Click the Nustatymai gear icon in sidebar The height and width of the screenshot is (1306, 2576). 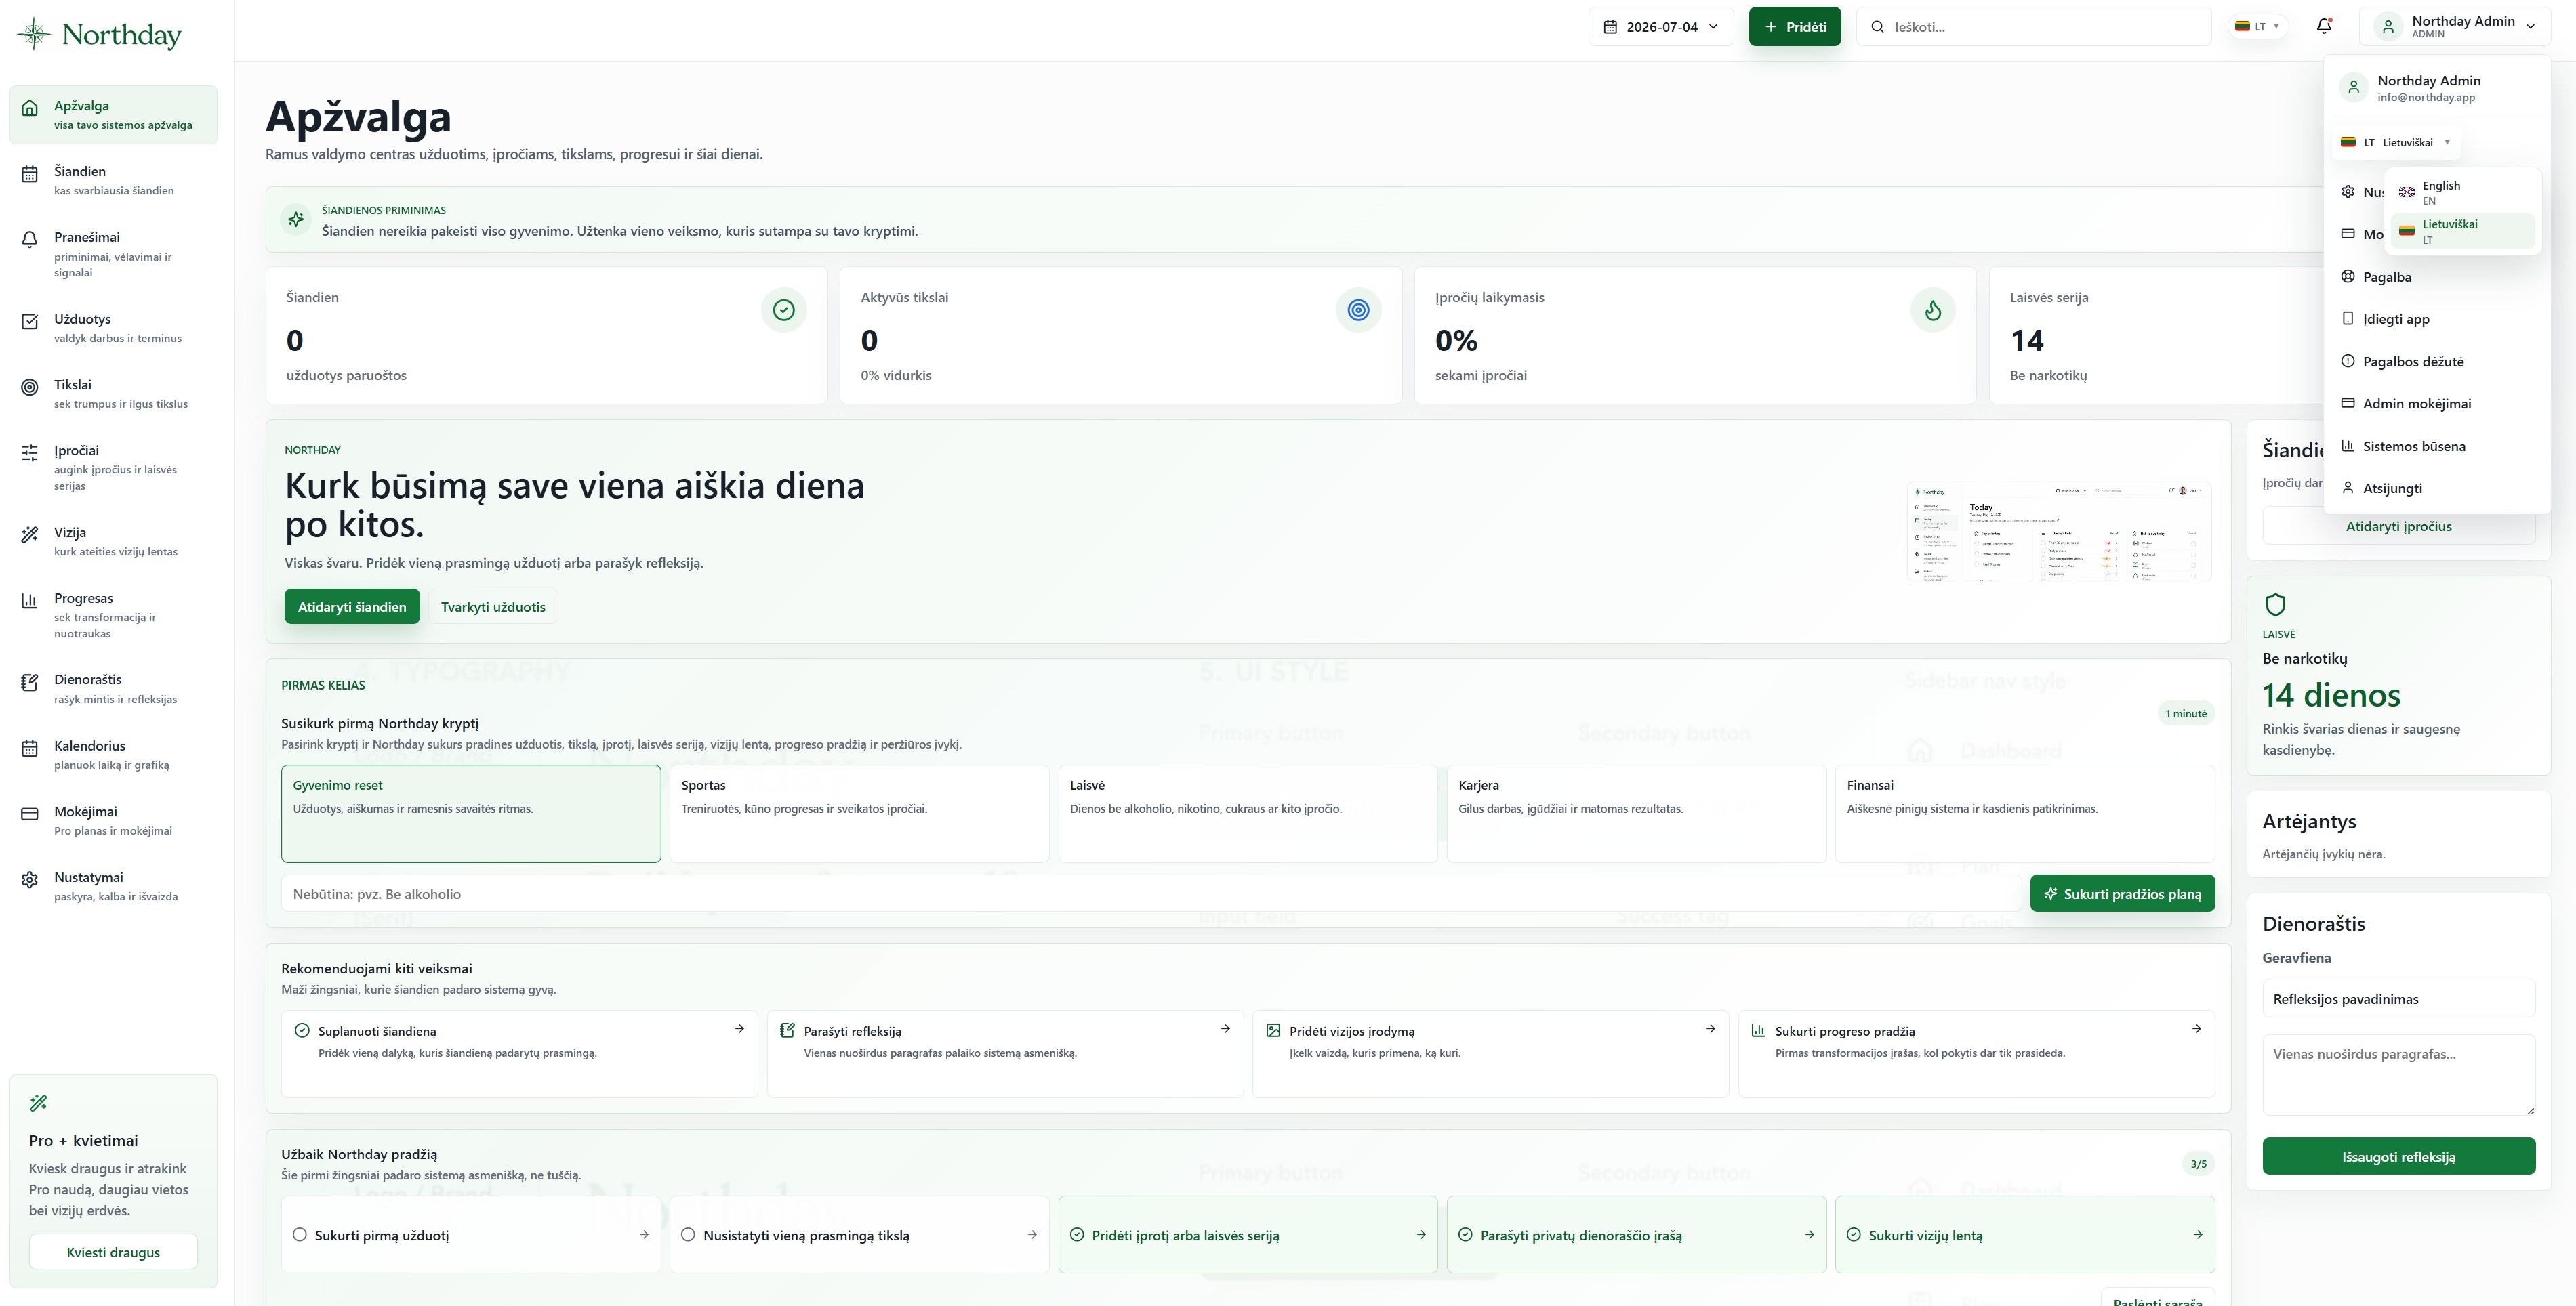[30, 879]
